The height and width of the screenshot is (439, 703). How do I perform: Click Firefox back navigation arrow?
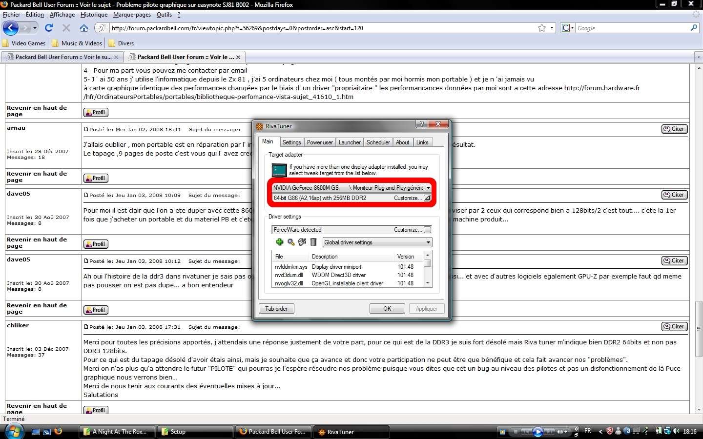(x=11, y=28)
